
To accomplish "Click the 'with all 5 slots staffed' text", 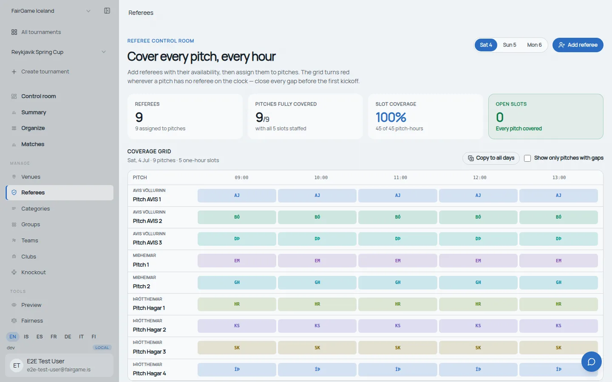I will point(280,129).
